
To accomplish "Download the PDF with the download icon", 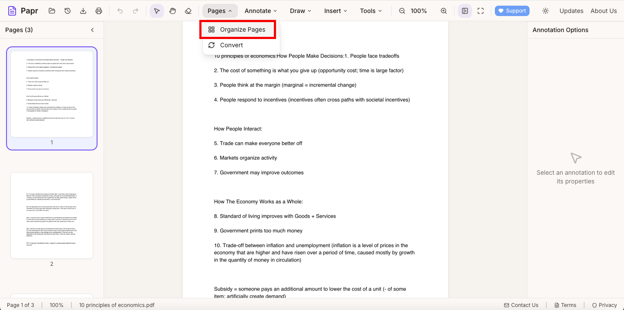I will tap(83, 10).
